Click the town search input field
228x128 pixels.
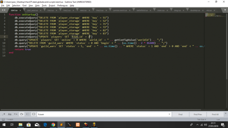(x=104, y=114)
